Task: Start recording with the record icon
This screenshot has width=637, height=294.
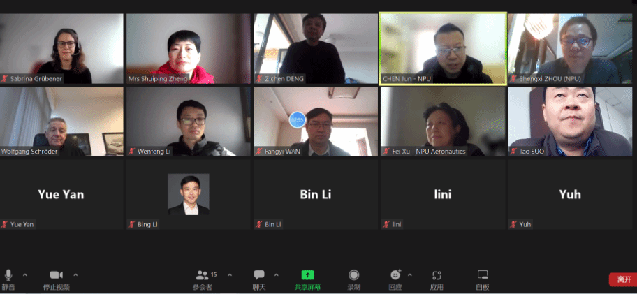Action: coord(354,275)
